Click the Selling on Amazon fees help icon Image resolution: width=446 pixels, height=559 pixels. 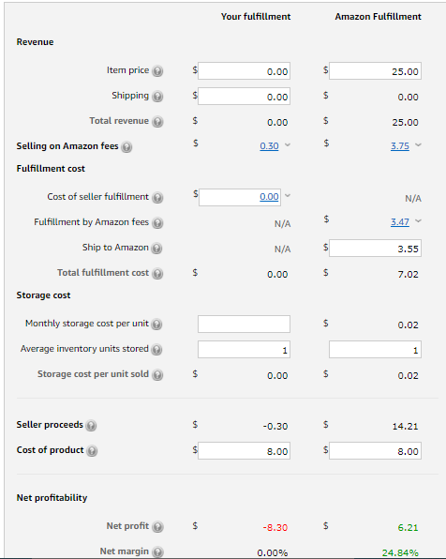pos(126,147)
